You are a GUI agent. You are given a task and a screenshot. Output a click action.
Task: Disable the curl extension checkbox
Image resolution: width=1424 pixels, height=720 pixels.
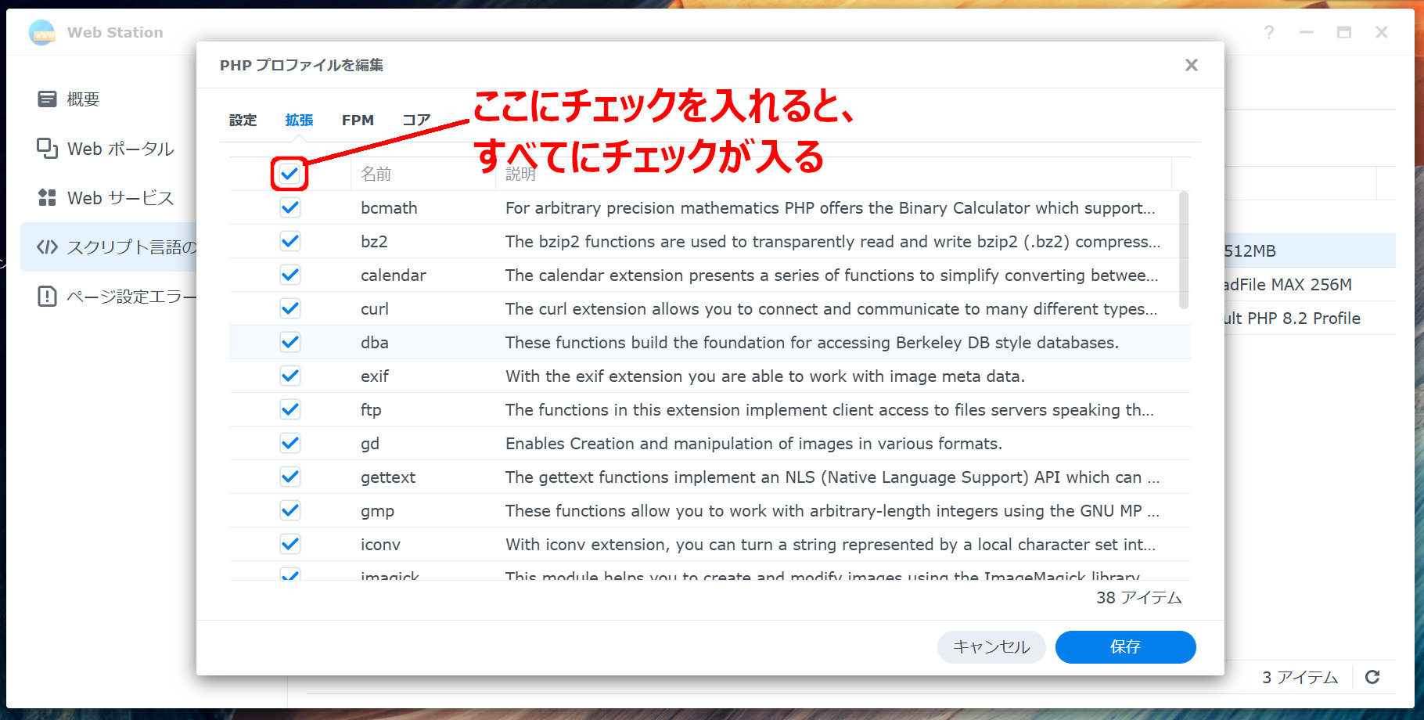click(x=289, y=309)
